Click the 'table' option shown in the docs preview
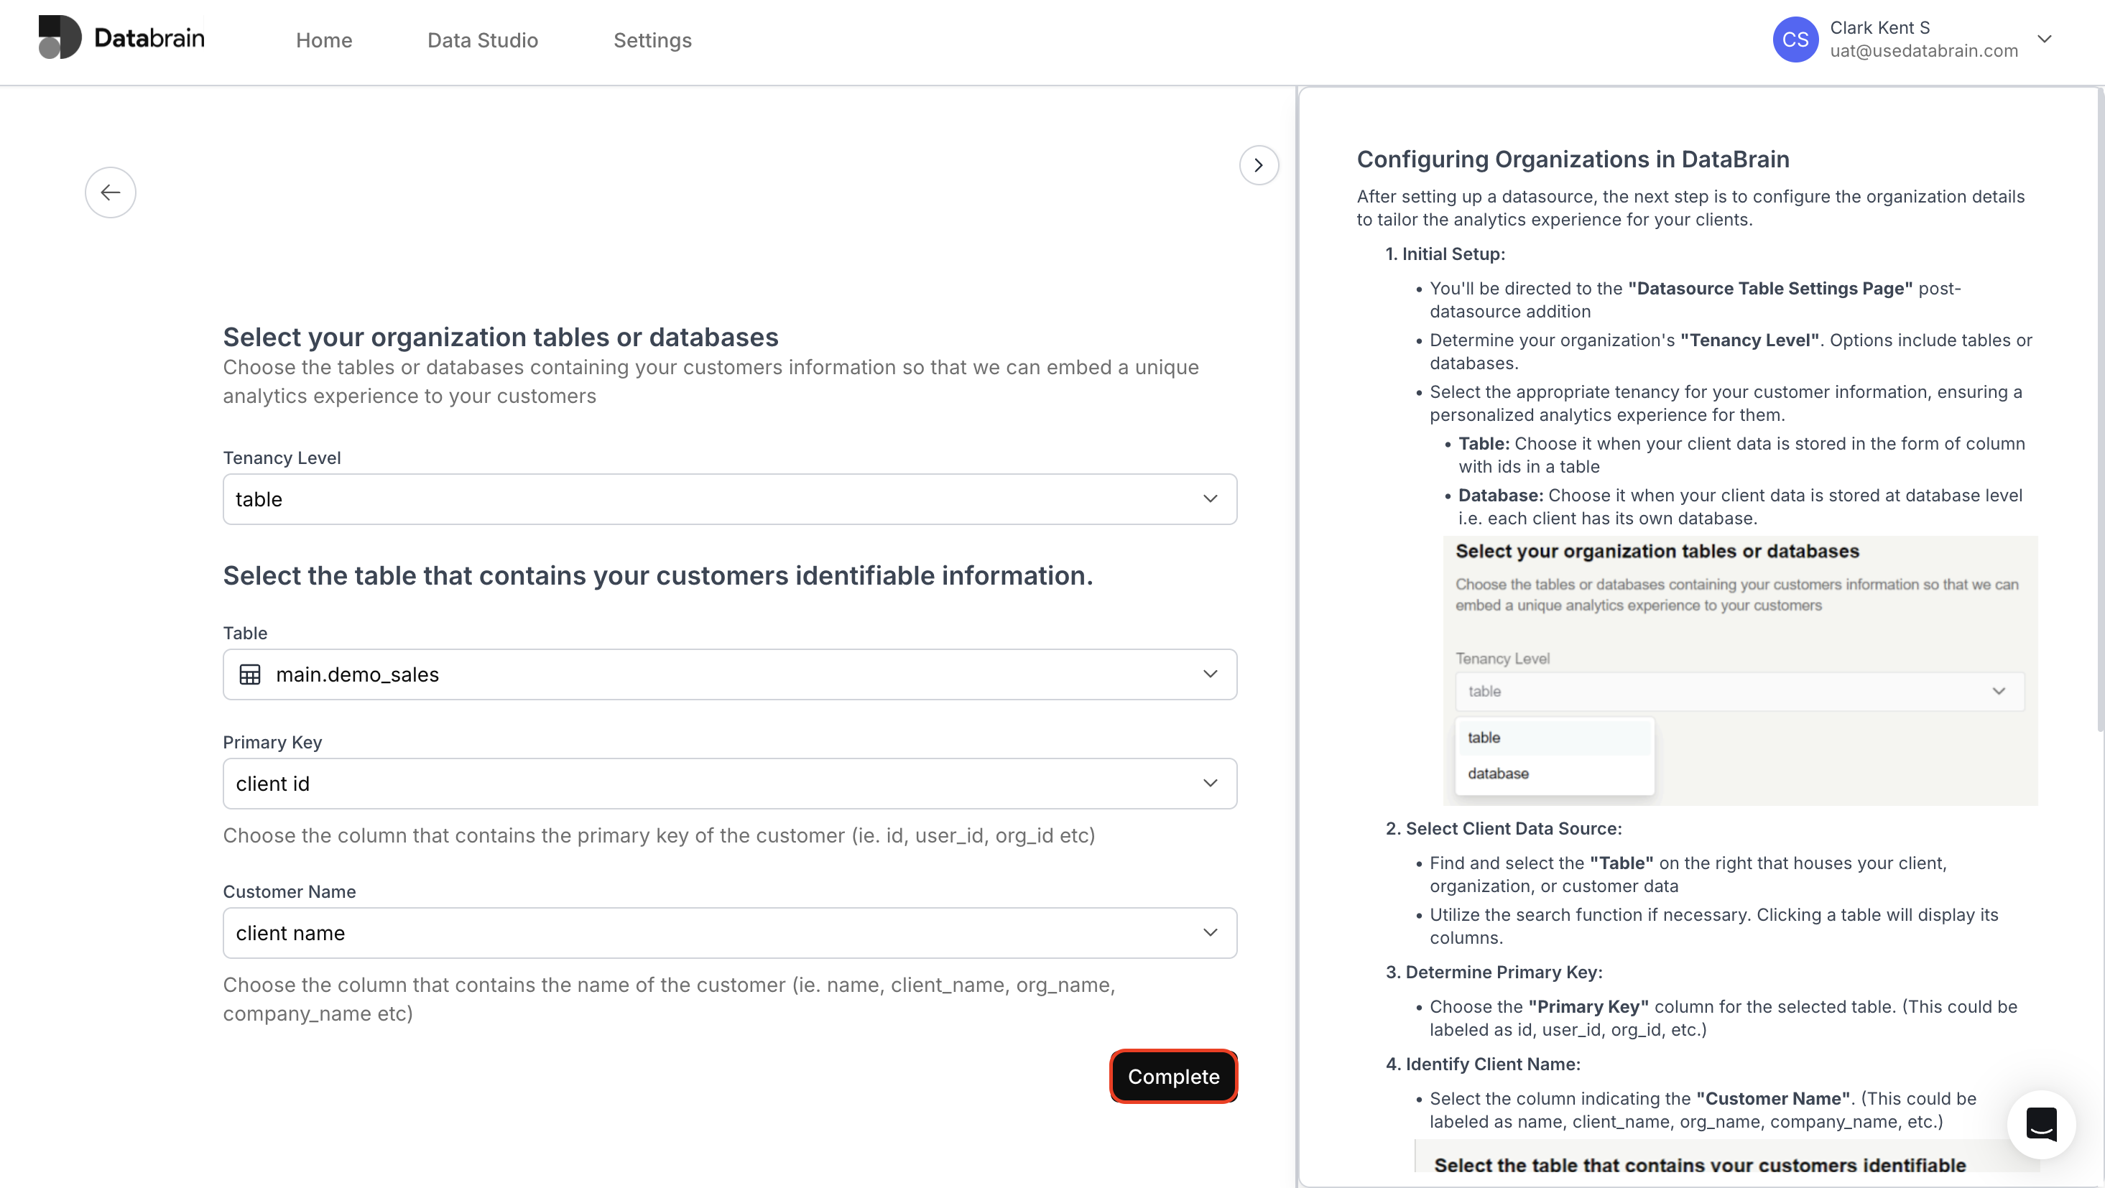Image resolution: width=2105 pixels, height=1188 pixels. (x=1483, y=737)
